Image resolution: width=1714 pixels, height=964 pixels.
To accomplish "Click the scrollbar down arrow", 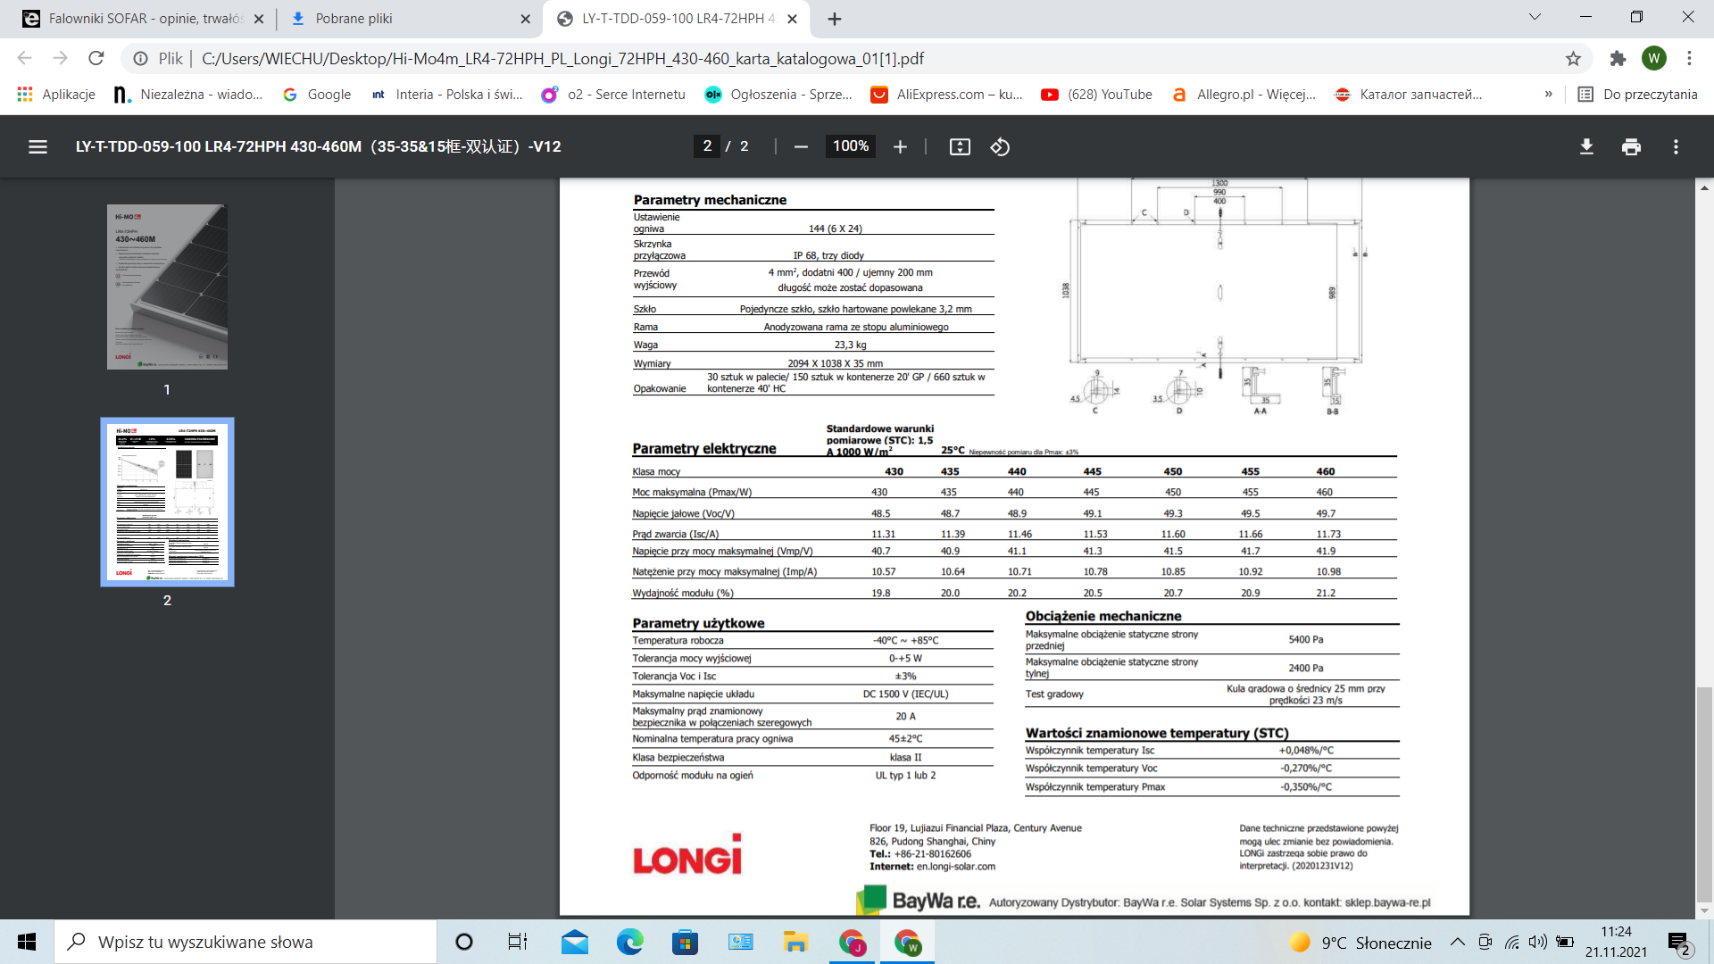I will click(1704, 911).
